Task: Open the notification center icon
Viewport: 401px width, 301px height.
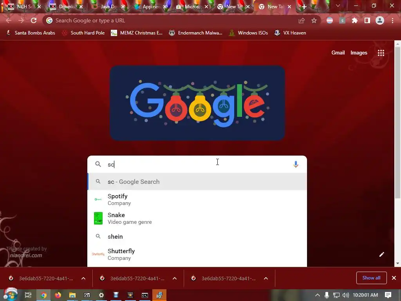Action: pos(388,295)
